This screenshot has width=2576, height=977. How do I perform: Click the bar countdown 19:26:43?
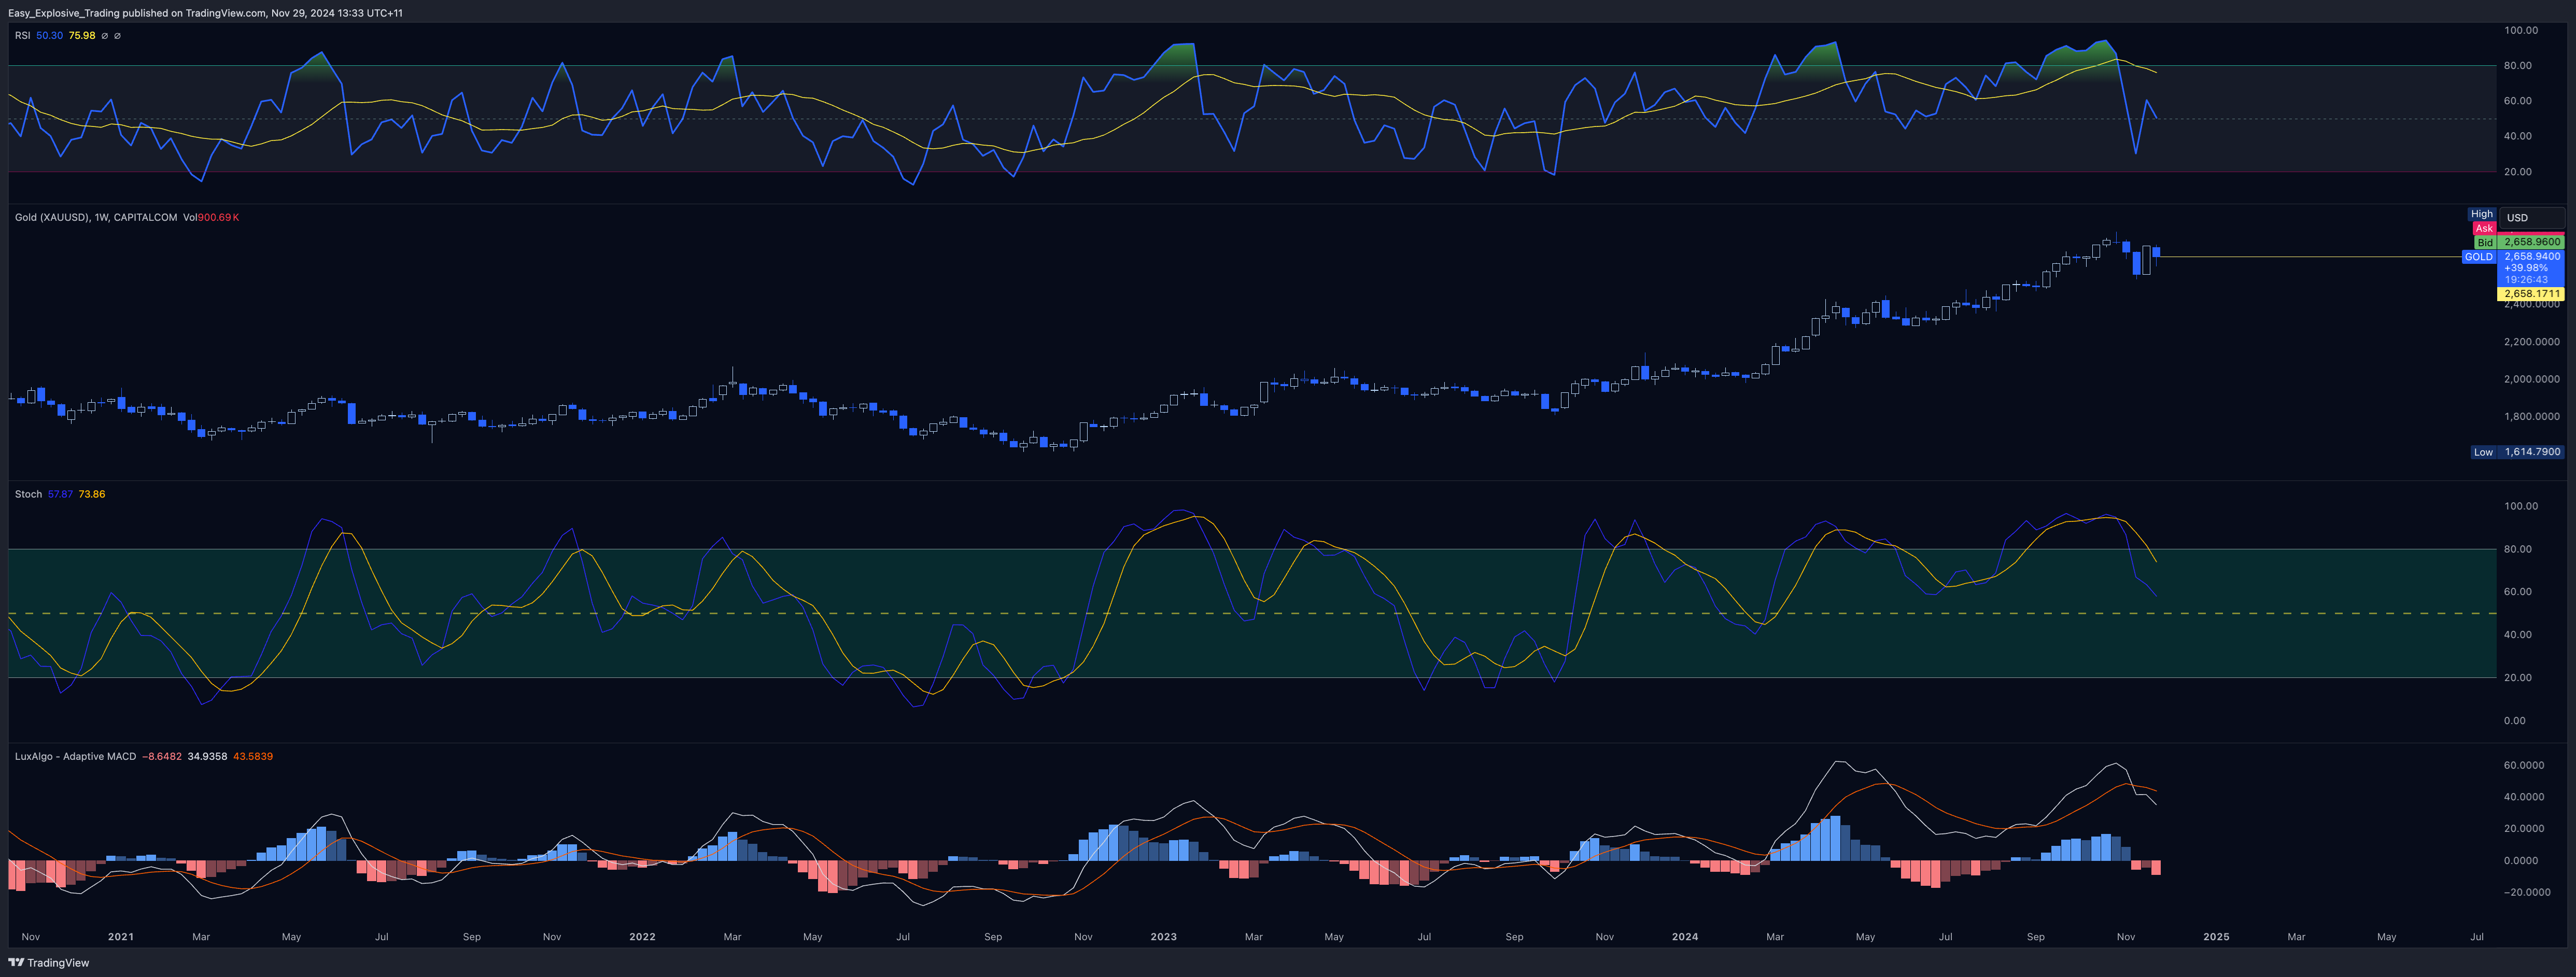point(2526,280)
